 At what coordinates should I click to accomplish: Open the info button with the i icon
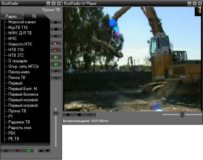[56, 78]
